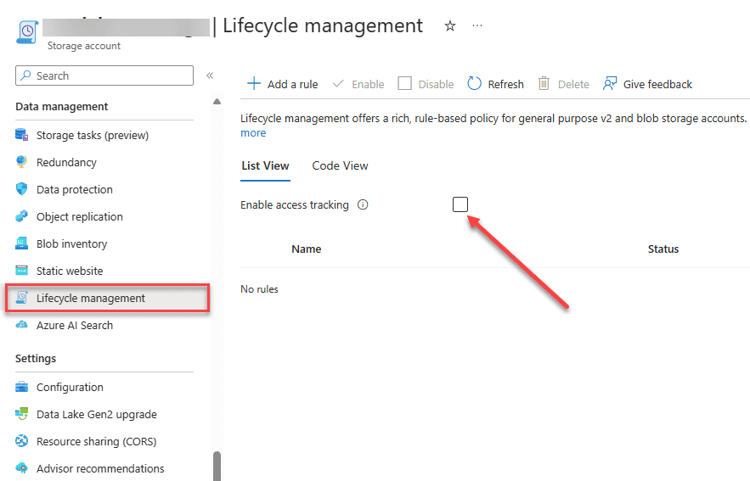
Task: Click the Resource sharing (CORS) icon
Action: coord(21,441)
